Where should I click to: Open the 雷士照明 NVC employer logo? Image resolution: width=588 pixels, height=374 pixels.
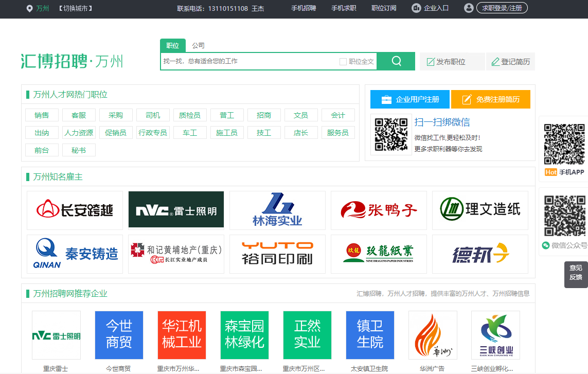pos(176,210)
